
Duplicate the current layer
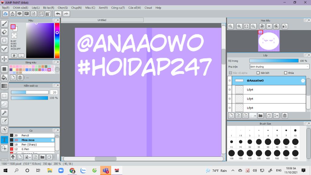tap(269, 115)
